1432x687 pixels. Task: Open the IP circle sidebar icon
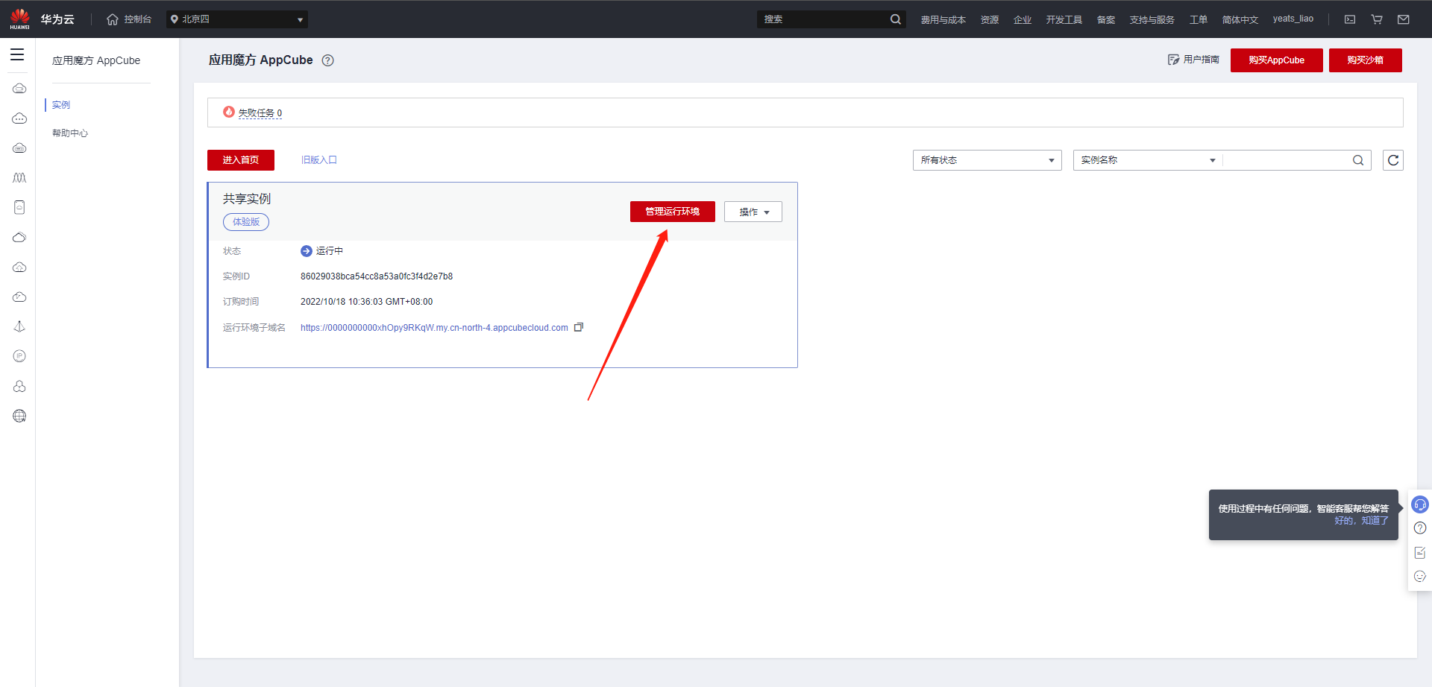19,356
